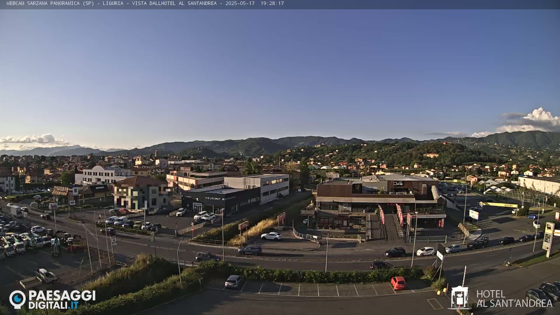Click the Paesaggi Digitali eye logo icon
This screenshot has height=315, width=560.
tap(17, 299)
